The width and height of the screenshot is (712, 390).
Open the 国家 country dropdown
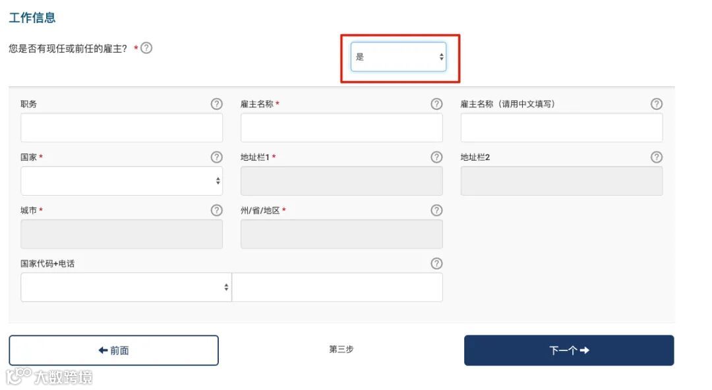122,181
